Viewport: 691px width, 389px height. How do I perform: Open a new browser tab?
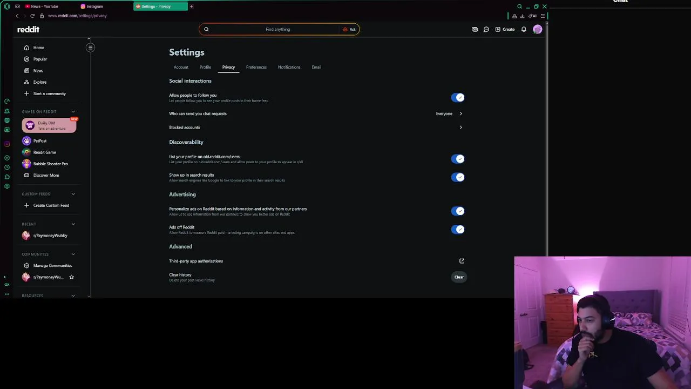(x=191, y=6)
